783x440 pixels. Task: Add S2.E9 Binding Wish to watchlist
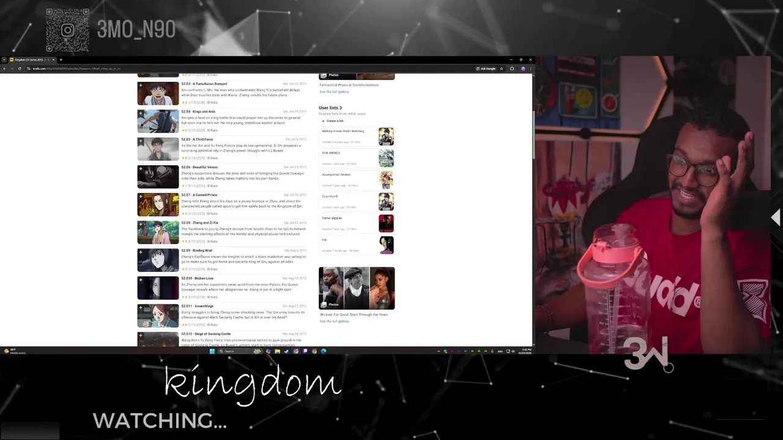[x=140, y=252]
